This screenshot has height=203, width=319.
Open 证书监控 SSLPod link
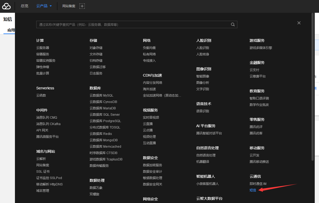(49, 178)
